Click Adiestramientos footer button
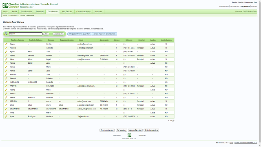This screenshot has width=261, height=147. point(151,130)
